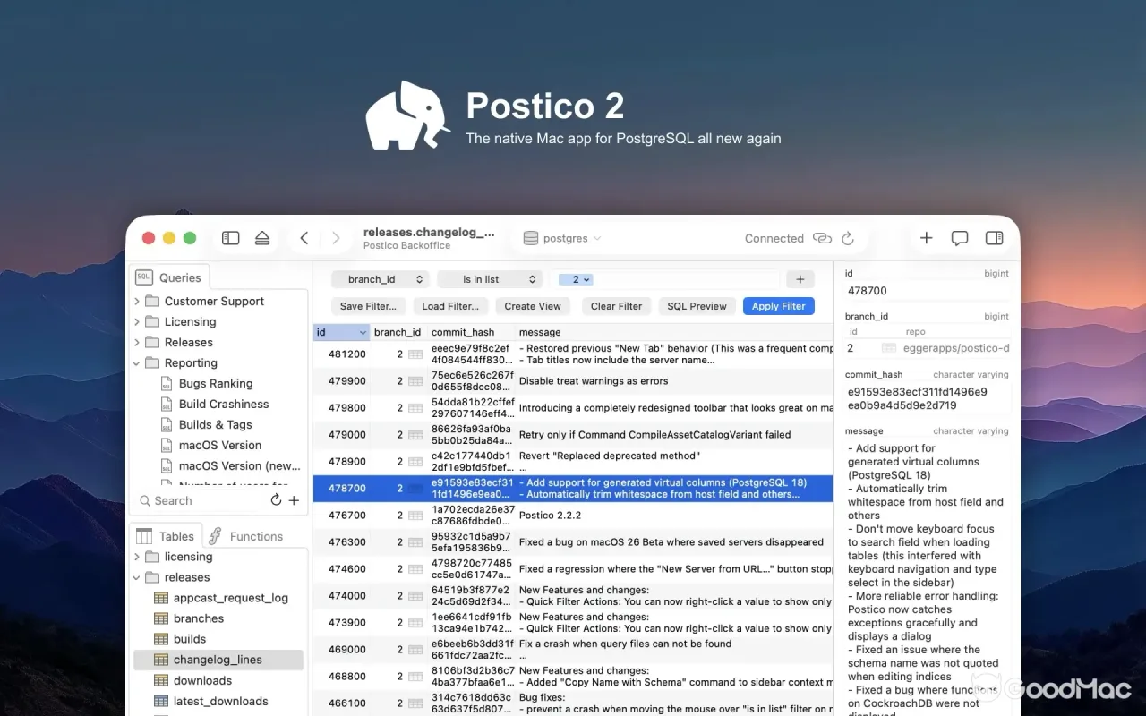Expand the Customer Support folder
Image resolution: width=1146 pixels, height=716 pixels.
point(137,301)
